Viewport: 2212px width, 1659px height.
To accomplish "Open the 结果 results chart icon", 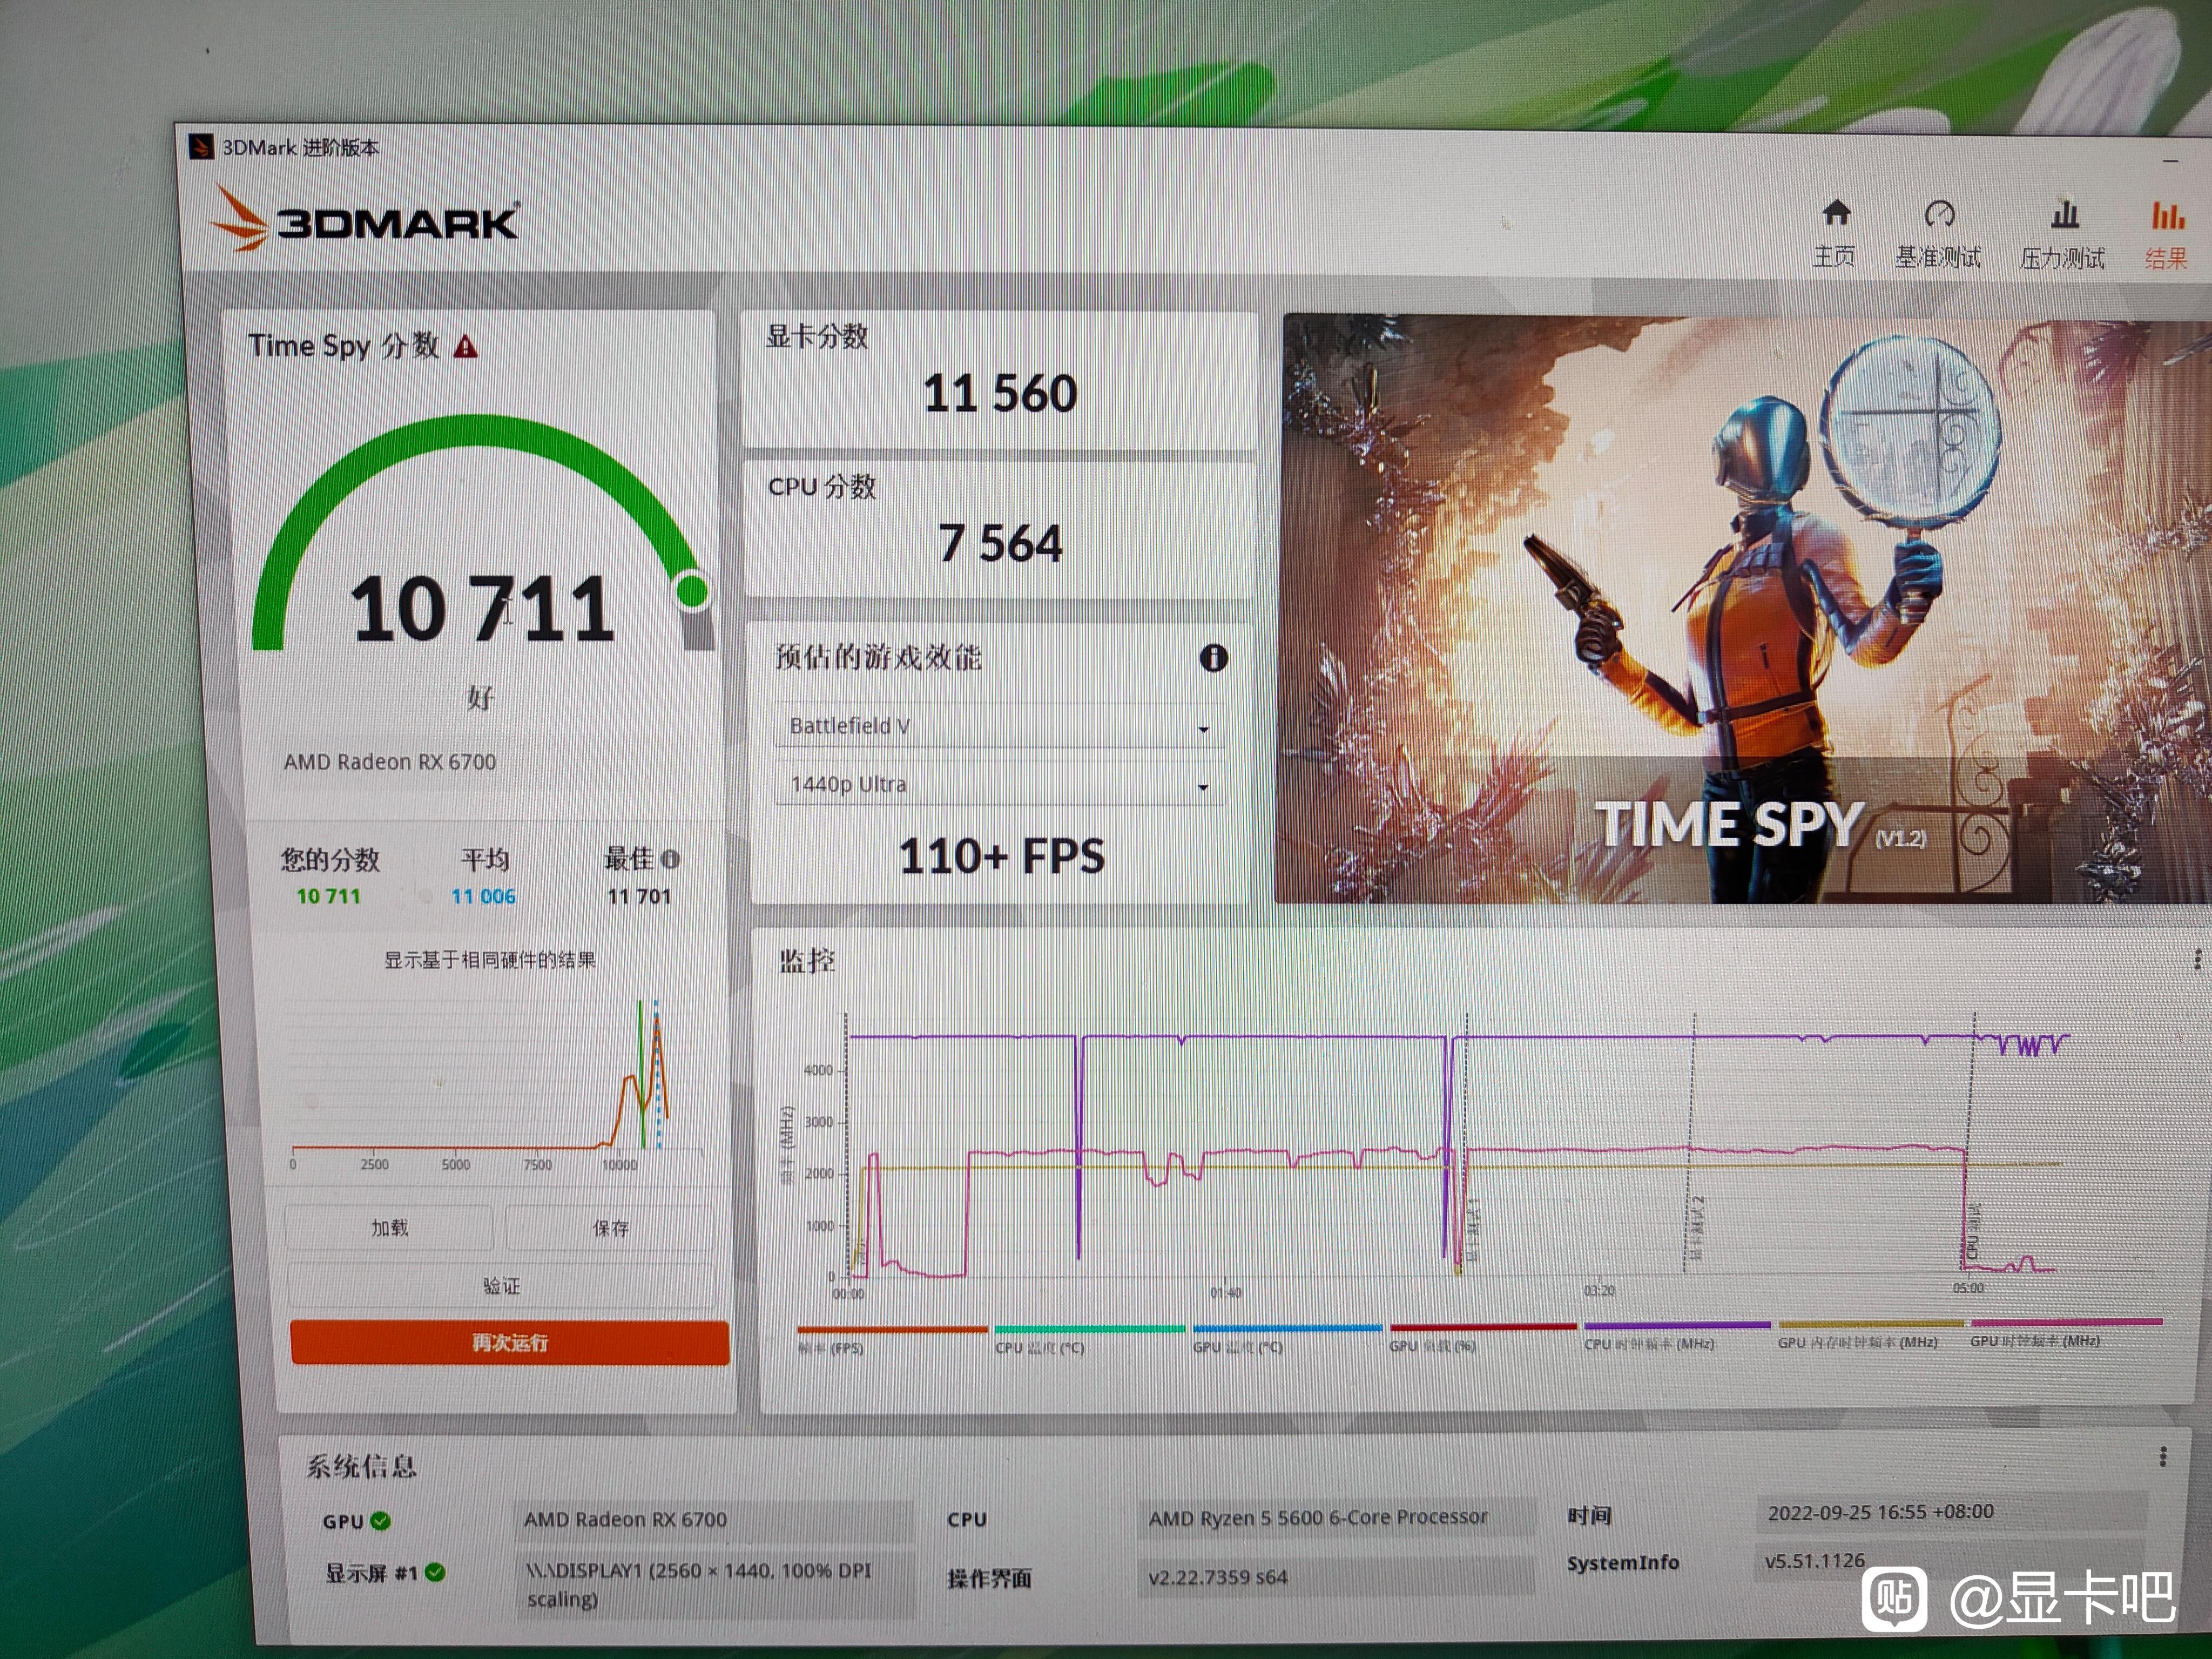I will pyautogui.click(x=2167, y=215).
